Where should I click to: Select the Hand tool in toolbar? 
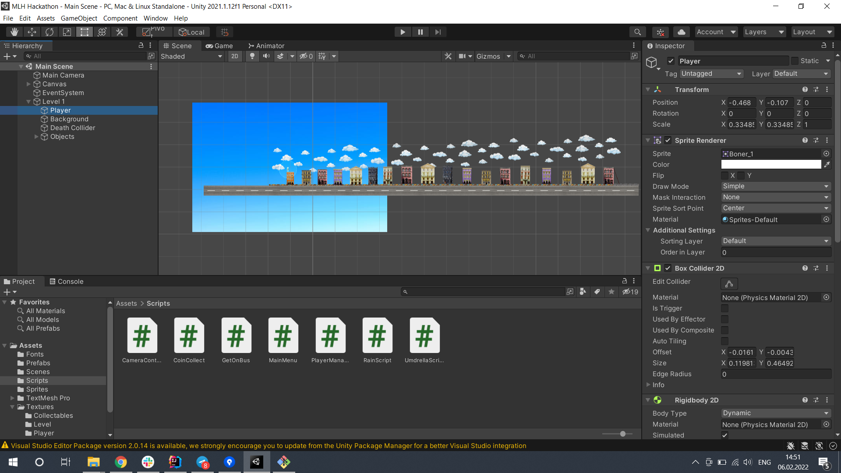[14, 32]
